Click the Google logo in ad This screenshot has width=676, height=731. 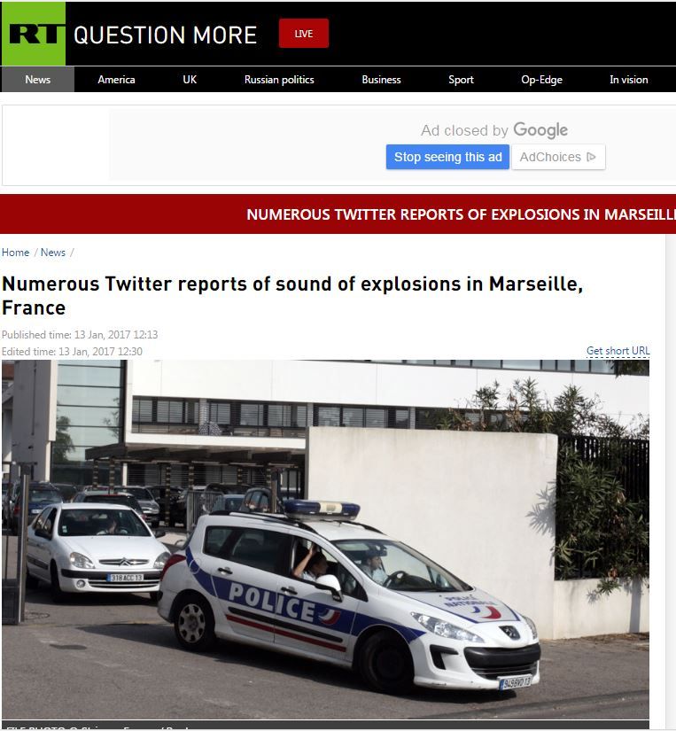click(540, 130)
